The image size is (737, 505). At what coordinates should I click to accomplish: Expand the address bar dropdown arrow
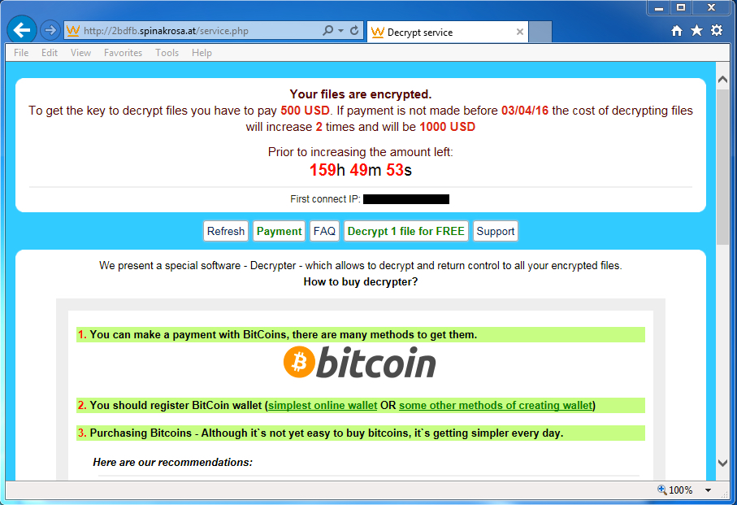(x=340, y=31)
